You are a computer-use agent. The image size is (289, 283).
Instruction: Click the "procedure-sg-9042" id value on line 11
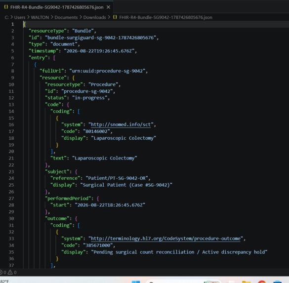click(87, 91)
